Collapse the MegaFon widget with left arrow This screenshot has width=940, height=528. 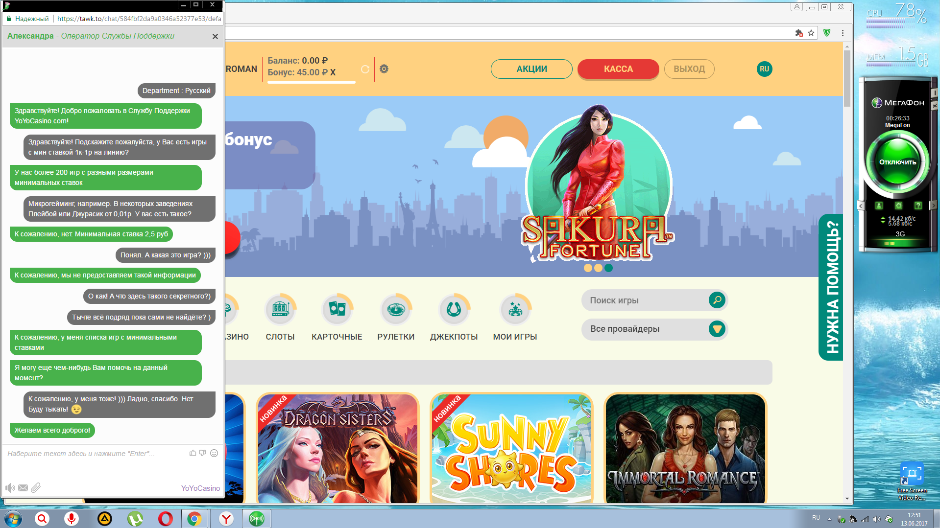(861, 206)
